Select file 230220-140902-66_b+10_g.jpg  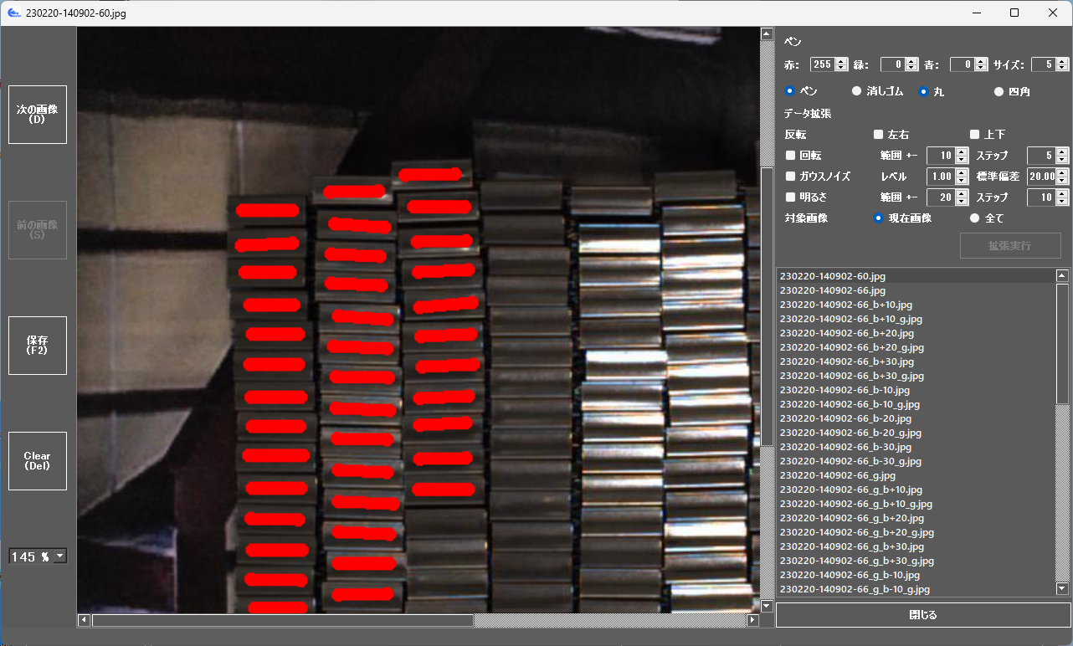point(916,319)
